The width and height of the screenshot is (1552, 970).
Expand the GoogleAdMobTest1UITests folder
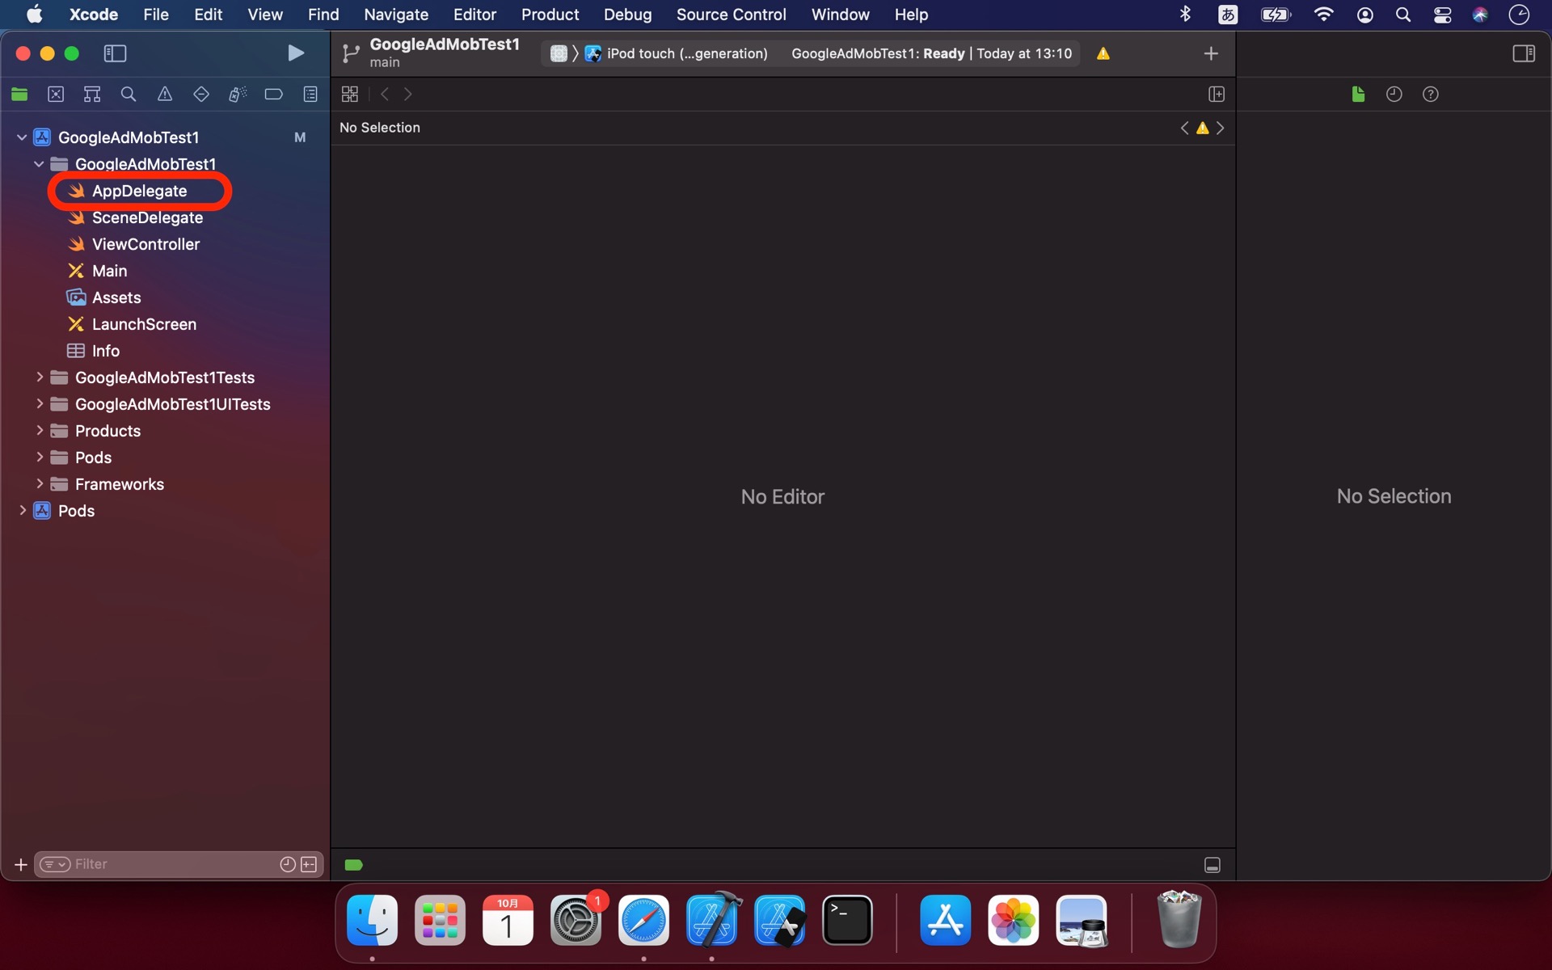click(39, 404)
